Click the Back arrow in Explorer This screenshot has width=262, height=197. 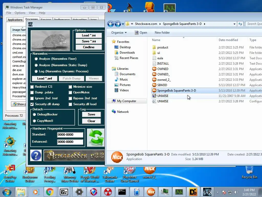coord(111,24)
